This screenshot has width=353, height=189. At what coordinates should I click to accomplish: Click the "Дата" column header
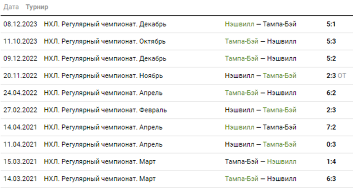tap(11, 7)
